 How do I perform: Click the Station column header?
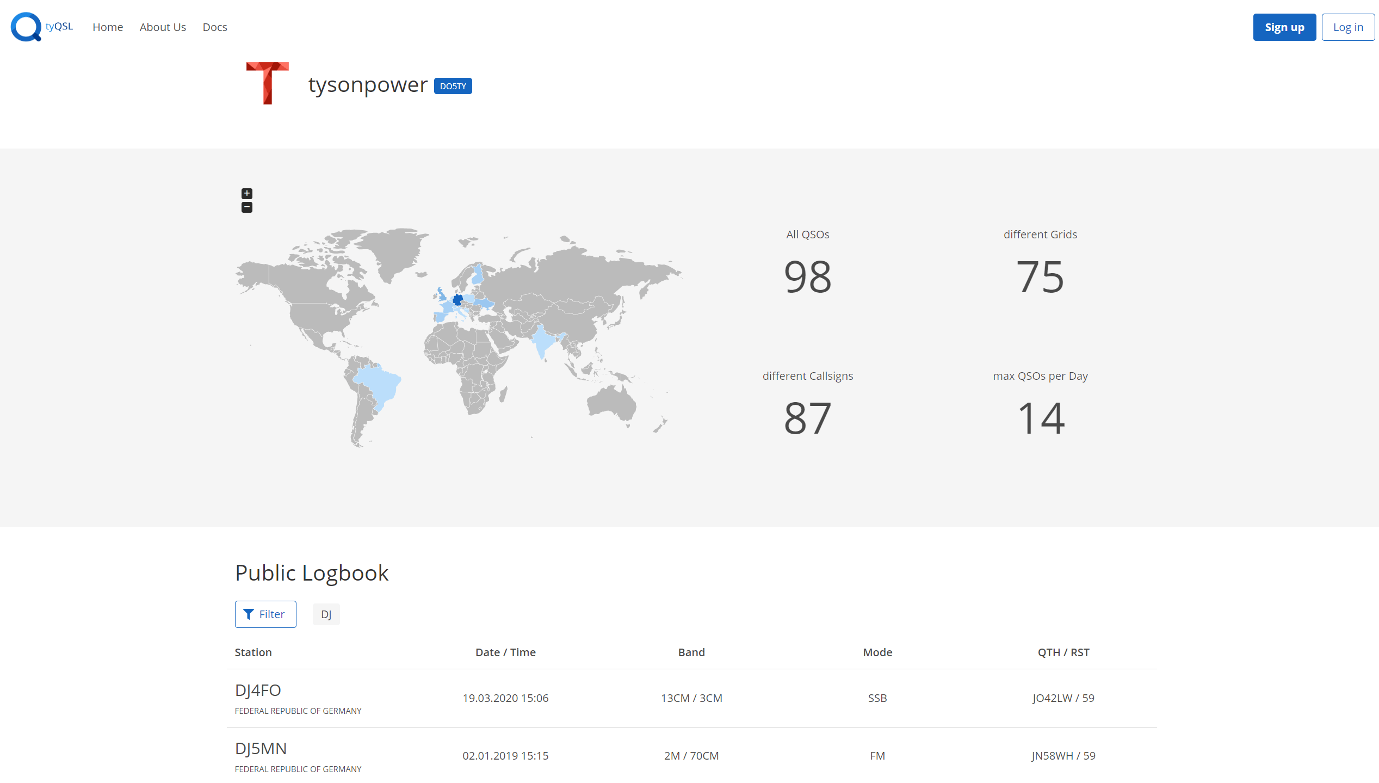pos(253,652)
